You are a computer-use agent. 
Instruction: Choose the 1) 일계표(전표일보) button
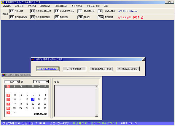pos(48,69)
